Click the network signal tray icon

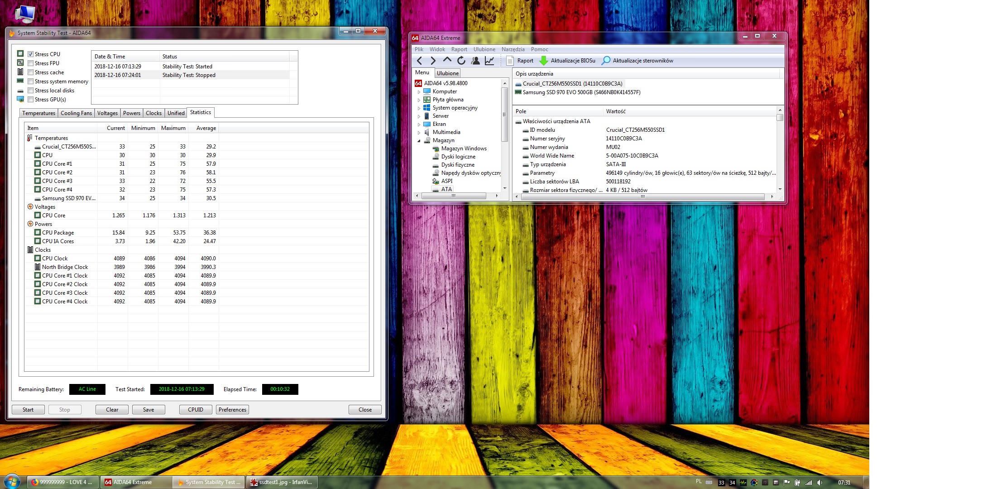pos(809,483)
